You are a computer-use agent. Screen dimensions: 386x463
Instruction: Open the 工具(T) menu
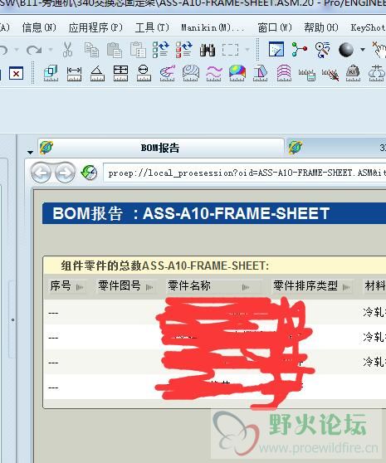tap(152, 27)
